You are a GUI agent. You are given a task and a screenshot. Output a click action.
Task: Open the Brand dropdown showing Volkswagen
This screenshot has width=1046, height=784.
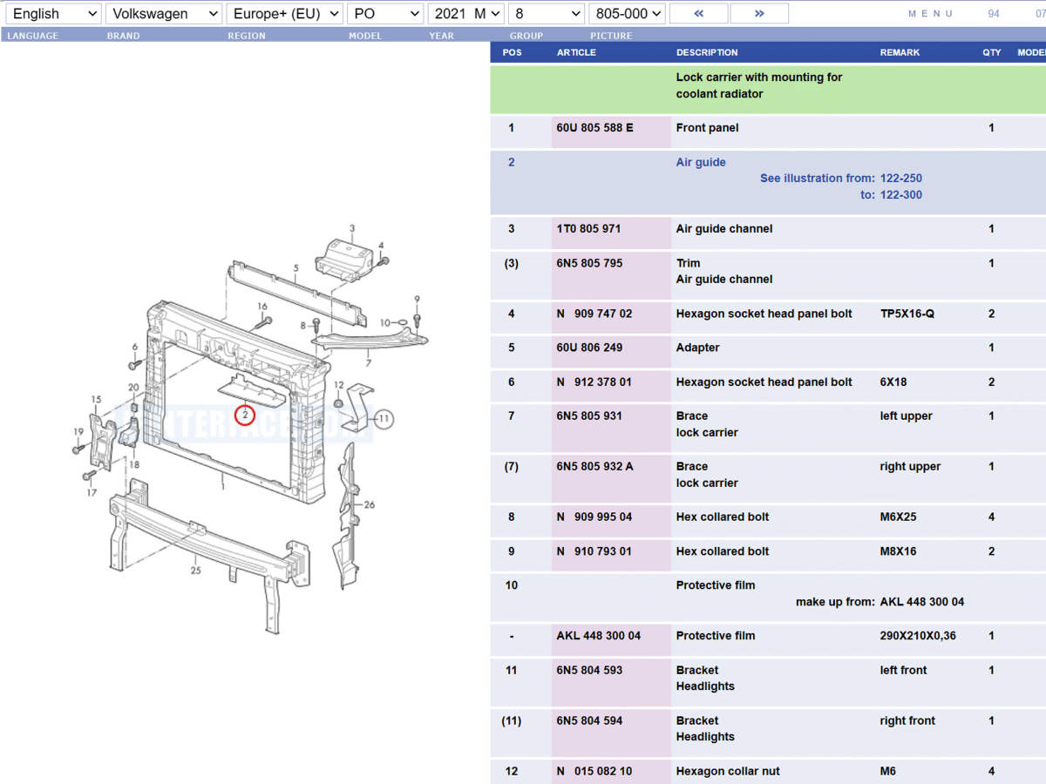pos(164,14)
